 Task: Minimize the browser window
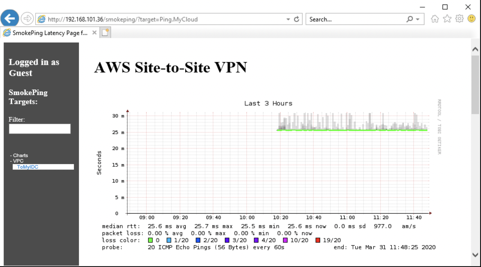click(x=422, y=7)
